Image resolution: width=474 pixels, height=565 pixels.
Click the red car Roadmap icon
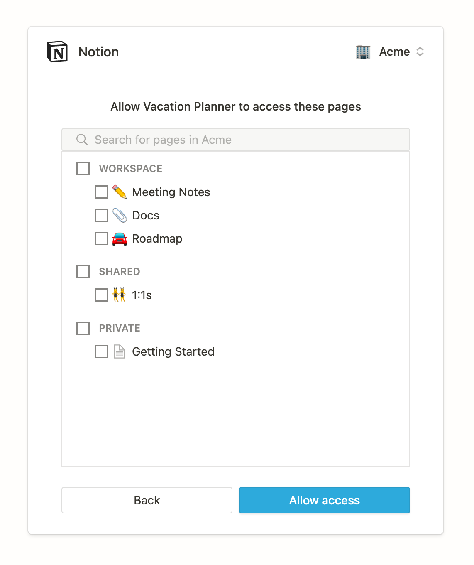click(120, 239)
